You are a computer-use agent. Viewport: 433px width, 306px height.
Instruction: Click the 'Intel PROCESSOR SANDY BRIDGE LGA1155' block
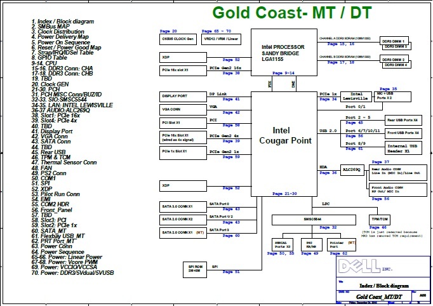click(x=284, y=53)
